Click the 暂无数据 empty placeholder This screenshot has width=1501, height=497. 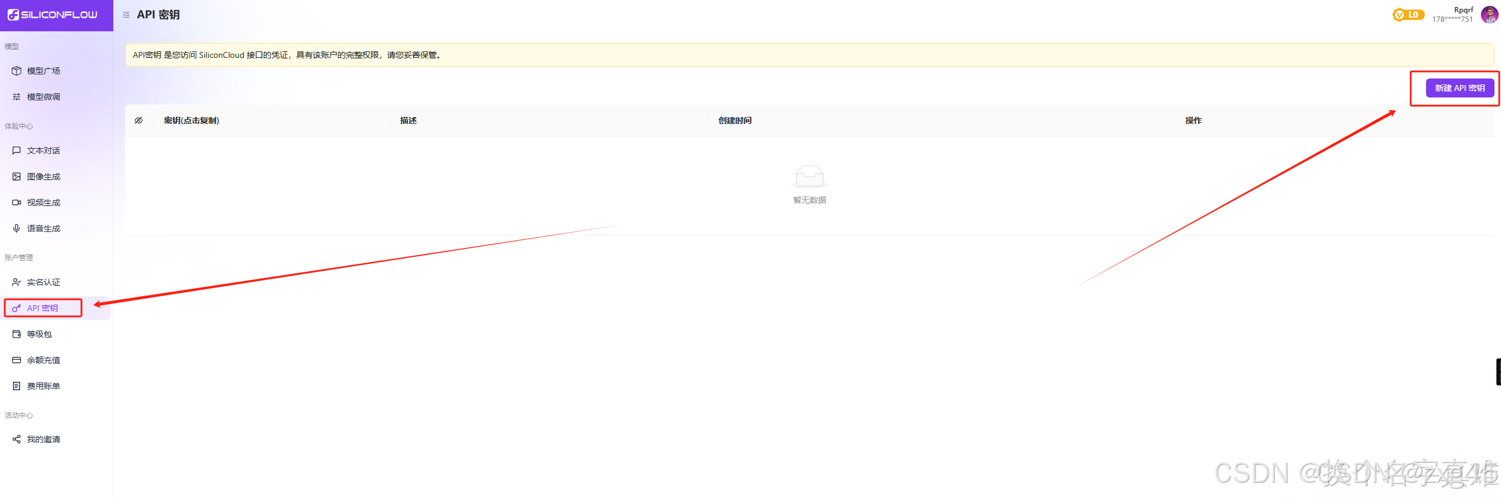tap(809, 185)
